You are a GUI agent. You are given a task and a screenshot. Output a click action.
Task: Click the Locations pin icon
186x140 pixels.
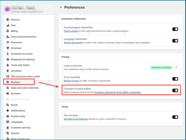point(8,71)
